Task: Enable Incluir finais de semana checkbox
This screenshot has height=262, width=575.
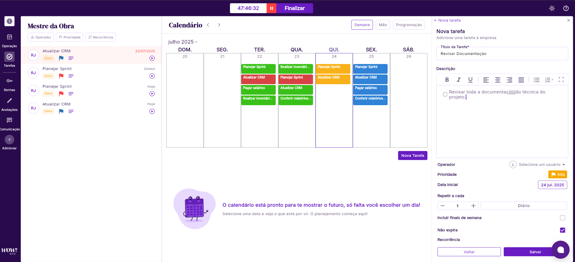Action: point(562,218)
